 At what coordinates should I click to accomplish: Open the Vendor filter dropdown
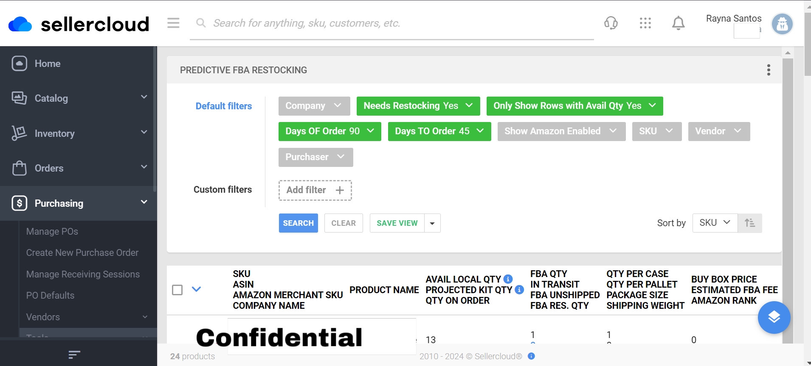click(x=719, y=131)
